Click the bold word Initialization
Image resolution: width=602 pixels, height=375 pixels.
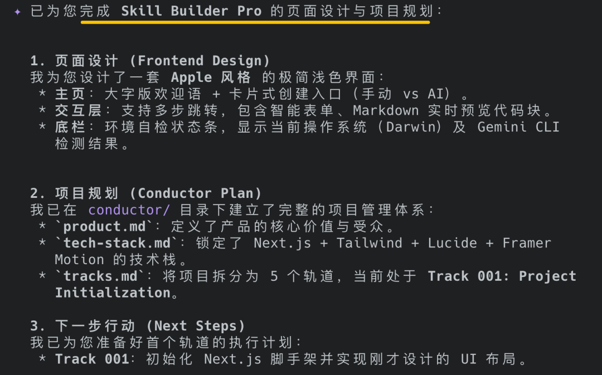(x=113, y=293)
